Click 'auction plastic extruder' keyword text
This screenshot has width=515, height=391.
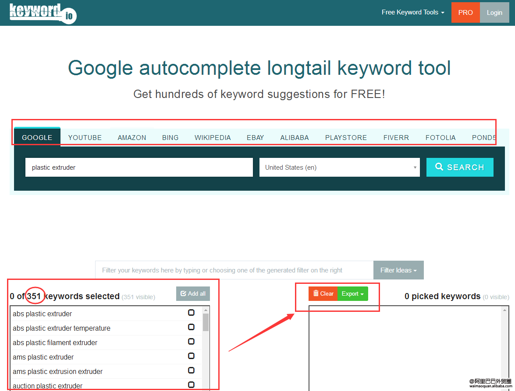click(x=47, y=386)
